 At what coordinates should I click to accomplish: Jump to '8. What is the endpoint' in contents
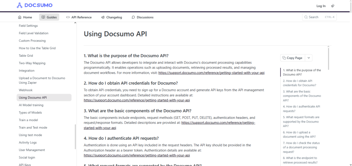[300, 160]
